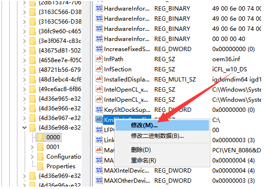Click folder icon of {4d36e969-e32 key
This screenshot has height=189, width=265.
[32, 176]
